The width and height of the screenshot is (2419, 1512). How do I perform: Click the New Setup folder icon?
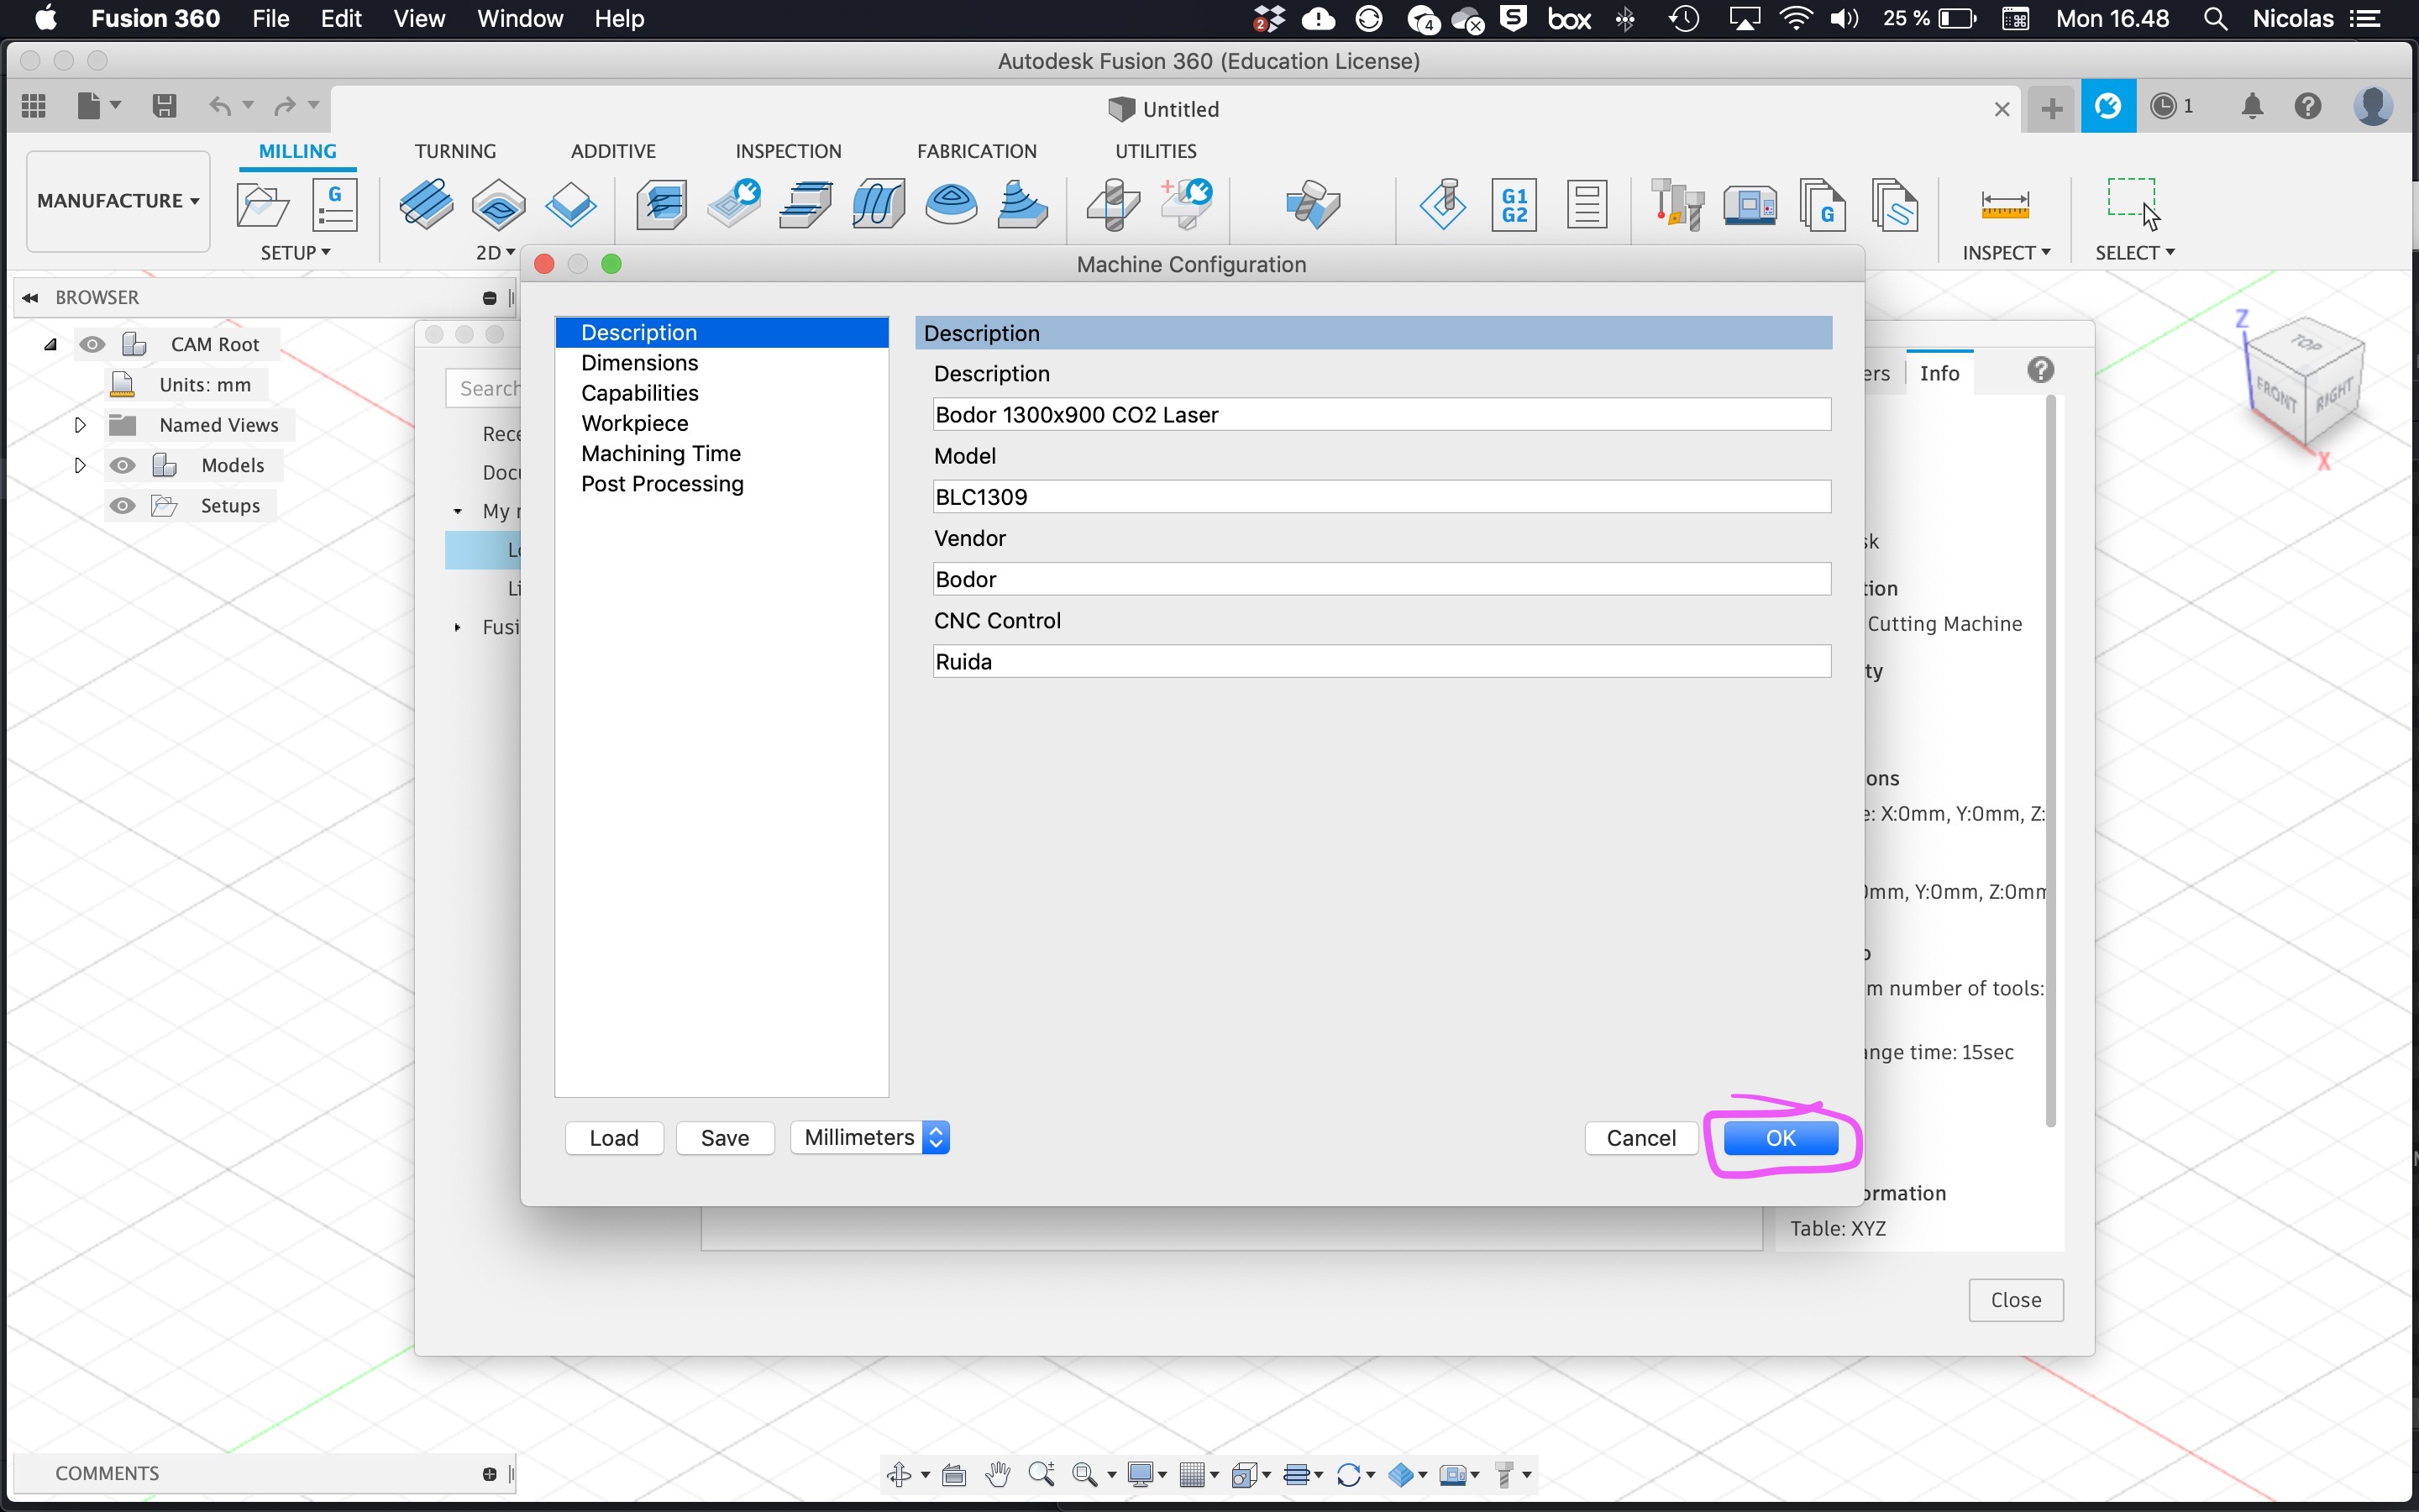262,205
